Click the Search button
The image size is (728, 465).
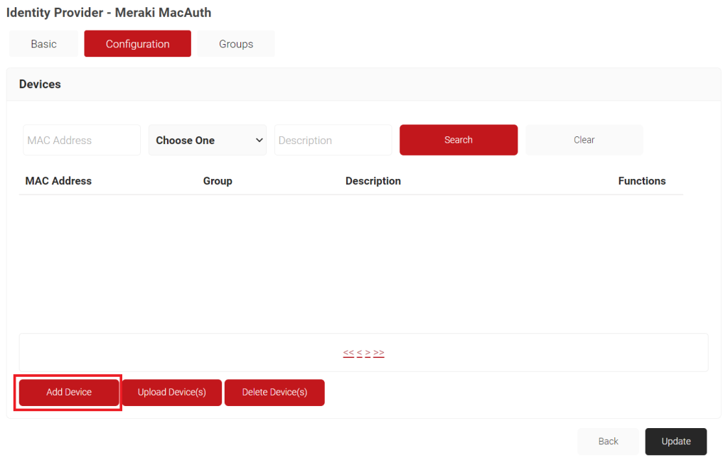coord(458,140)
